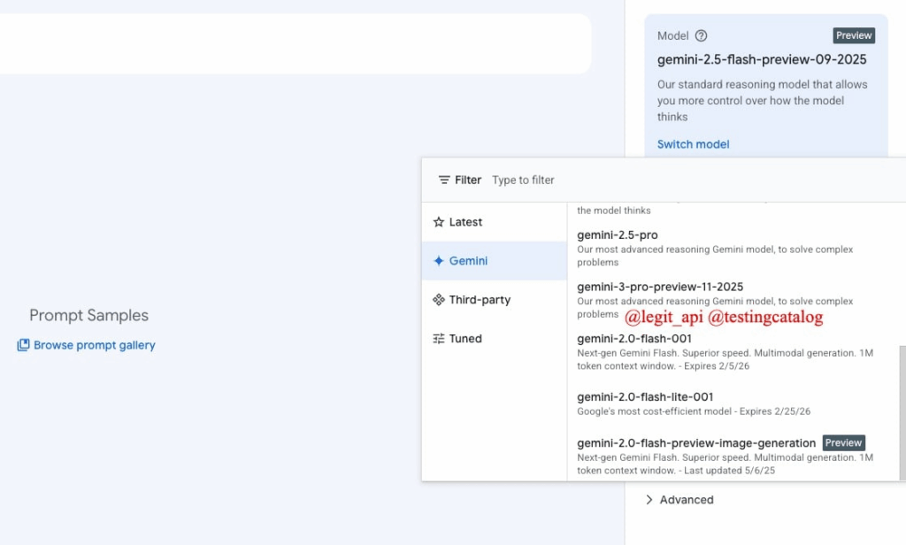The width and height of the screenshot is (906, 545).
Task: Click the Preview badge next to Model header
Action: pyautogui.click(x=853, y=35)
